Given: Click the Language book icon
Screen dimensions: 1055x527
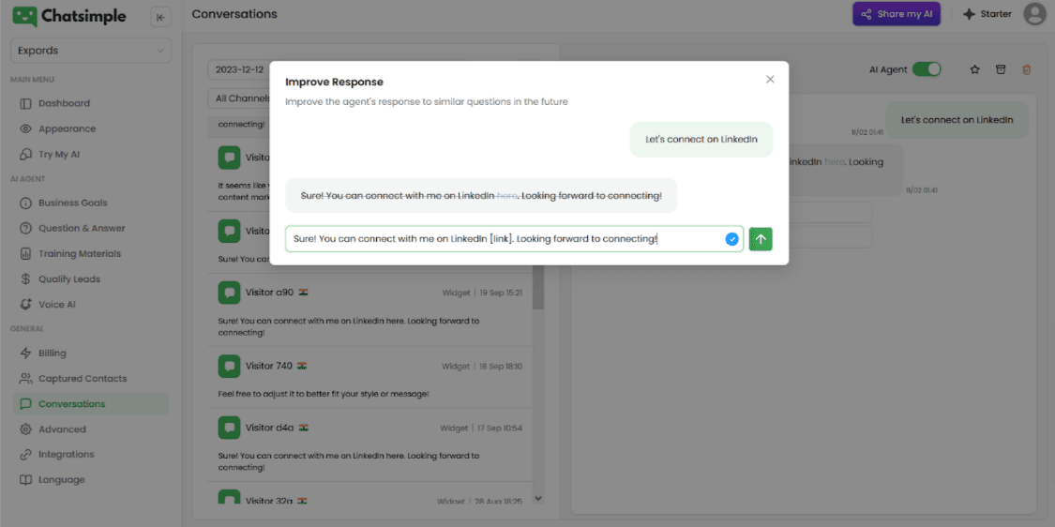Looking at the screenshot, I should pos(25,480).
